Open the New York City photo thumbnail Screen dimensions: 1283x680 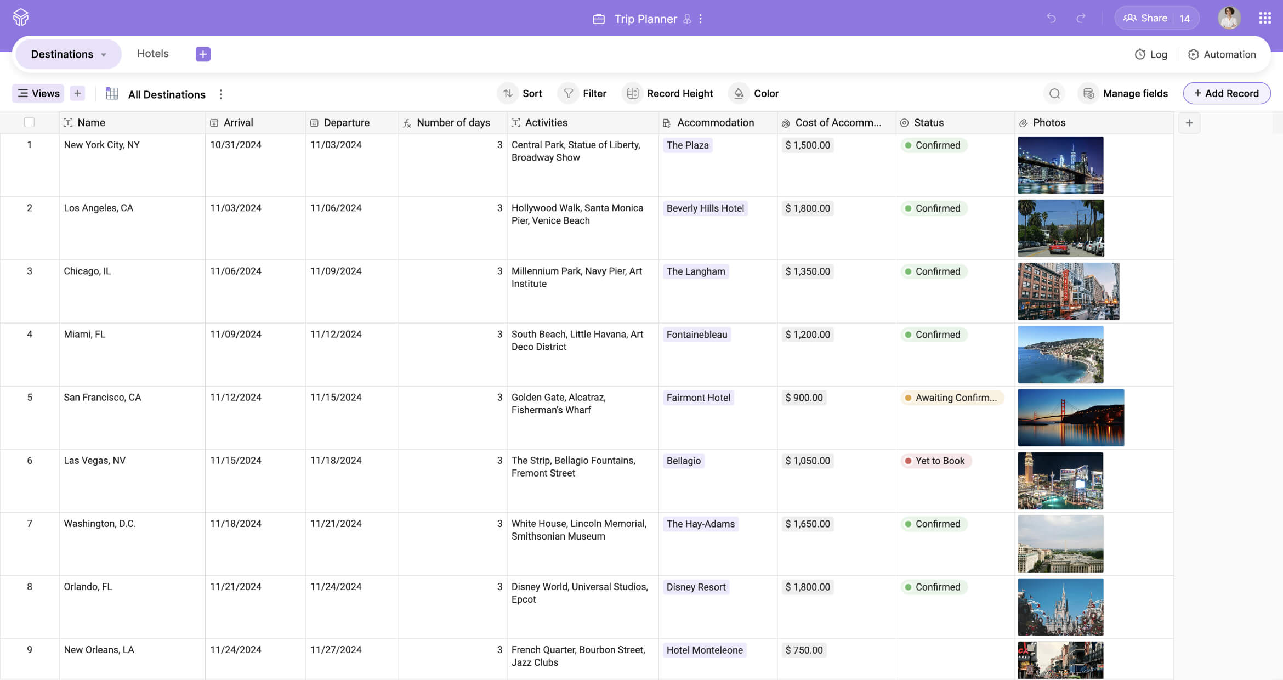1060,165
